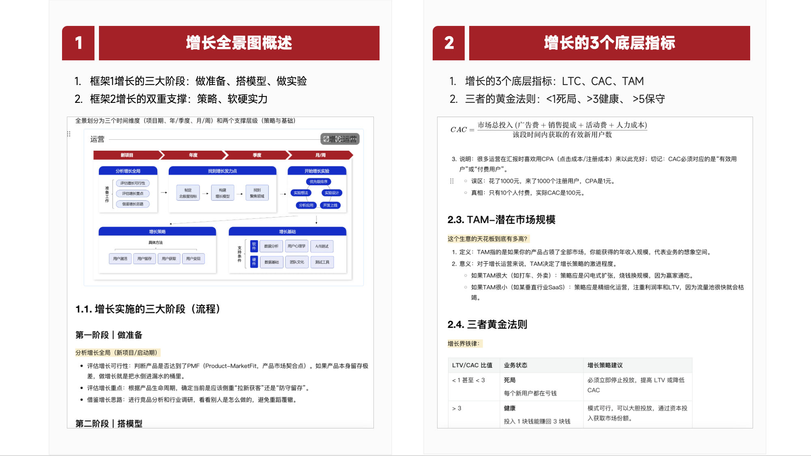Click the CAC formula image
Screen dimensions: 811x456
549,130
